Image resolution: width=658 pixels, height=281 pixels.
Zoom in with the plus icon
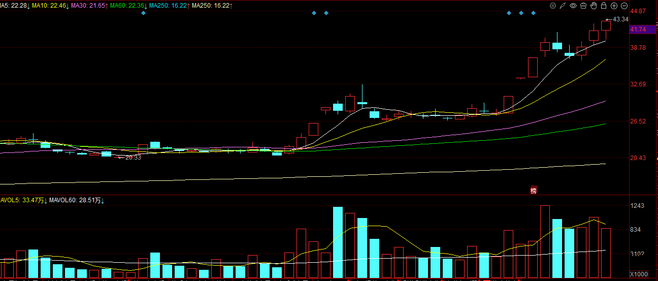coord(614,6)
